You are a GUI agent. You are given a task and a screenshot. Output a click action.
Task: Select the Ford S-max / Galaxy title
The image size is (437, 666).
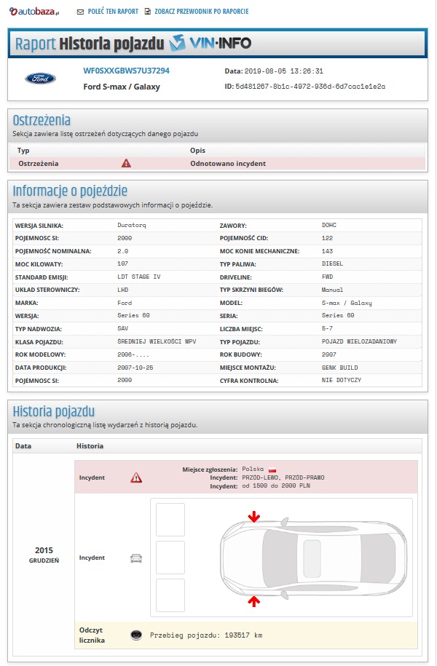point(122,87)
